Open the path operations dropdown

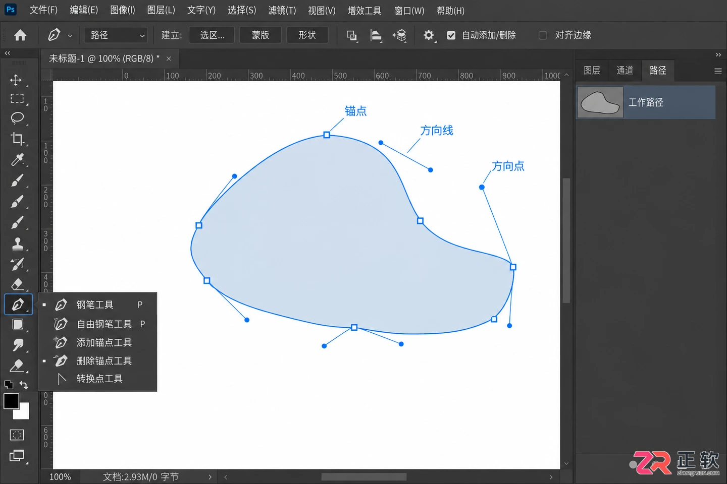[352, 35]
